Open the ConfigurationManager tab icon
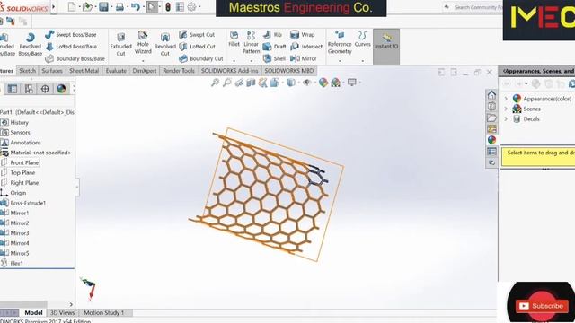Screen dimensions: 575x323 pyautogui.click(x=29, y=89)
